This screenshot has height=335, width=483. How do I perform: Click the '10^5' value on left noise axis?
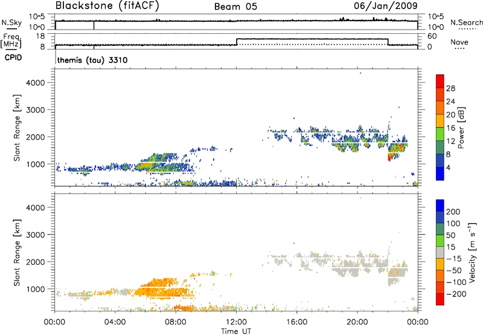tap(37, 16)
